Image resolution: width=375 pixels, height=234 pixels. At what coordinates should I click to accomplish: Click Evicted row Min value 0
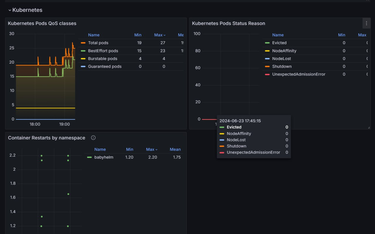click(x=344, y=43)
